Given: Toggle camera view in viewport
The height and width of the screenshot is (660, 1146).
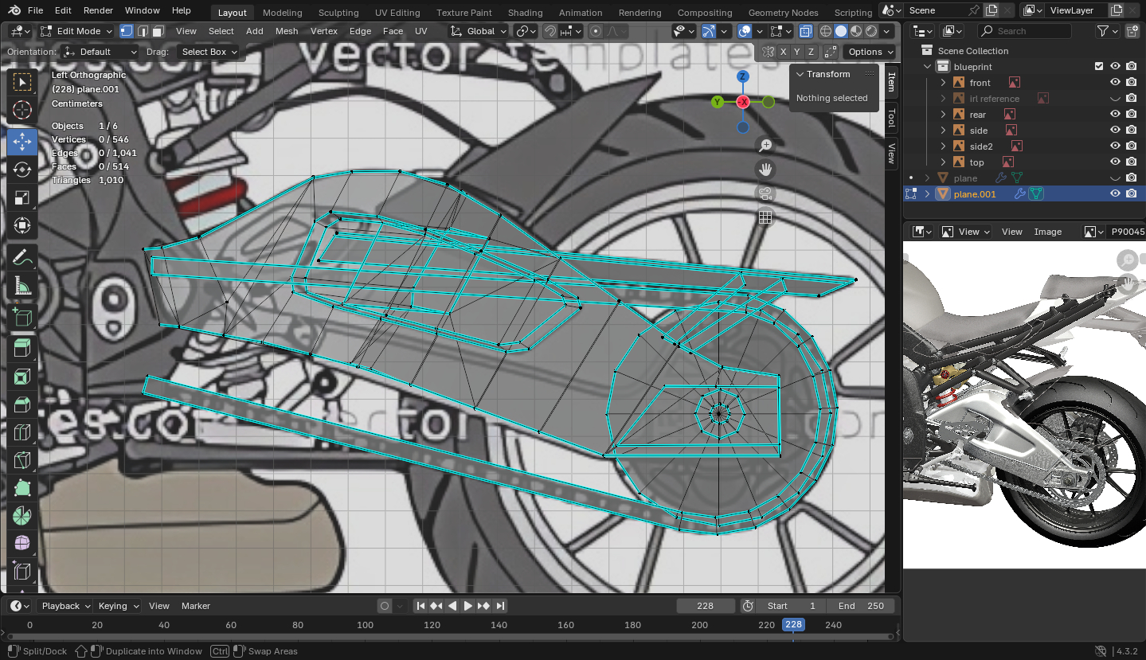Looking at the screenshot, I should (765, 193).
